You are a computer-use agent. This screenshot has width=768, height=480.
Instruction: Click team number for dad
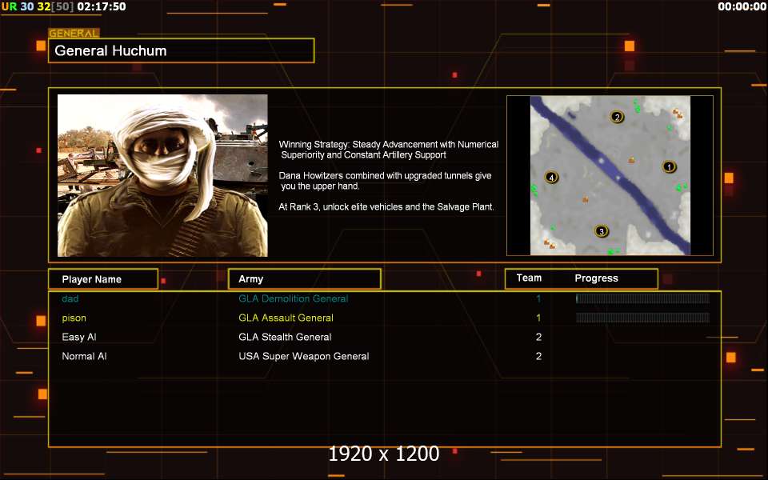538,298
